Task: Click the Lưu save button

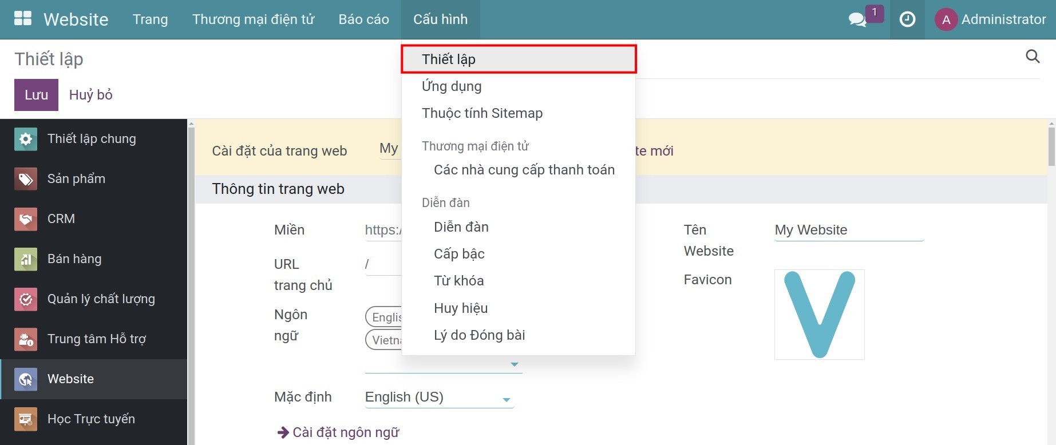Action: (x=36, y=95)
